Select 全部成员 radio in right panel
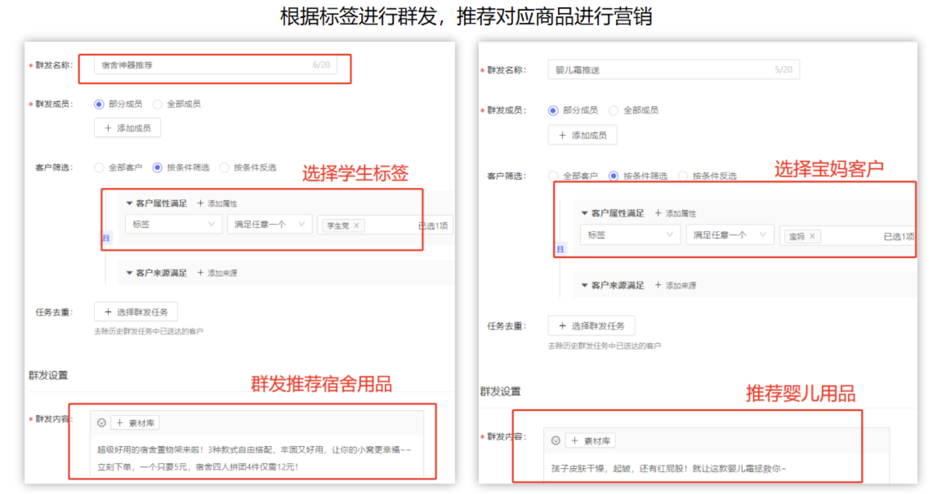This screenshot has width=940, height=494. point(613,110)
